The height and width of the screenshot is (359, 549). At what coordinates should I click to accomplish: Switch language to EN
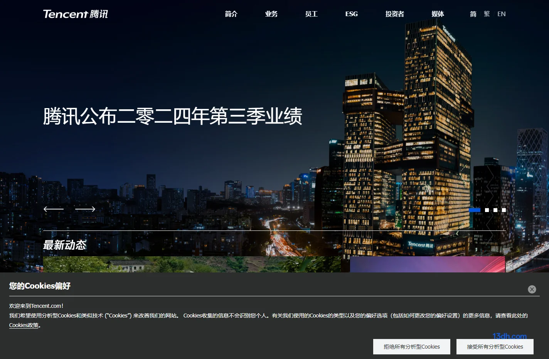point(502,14)
